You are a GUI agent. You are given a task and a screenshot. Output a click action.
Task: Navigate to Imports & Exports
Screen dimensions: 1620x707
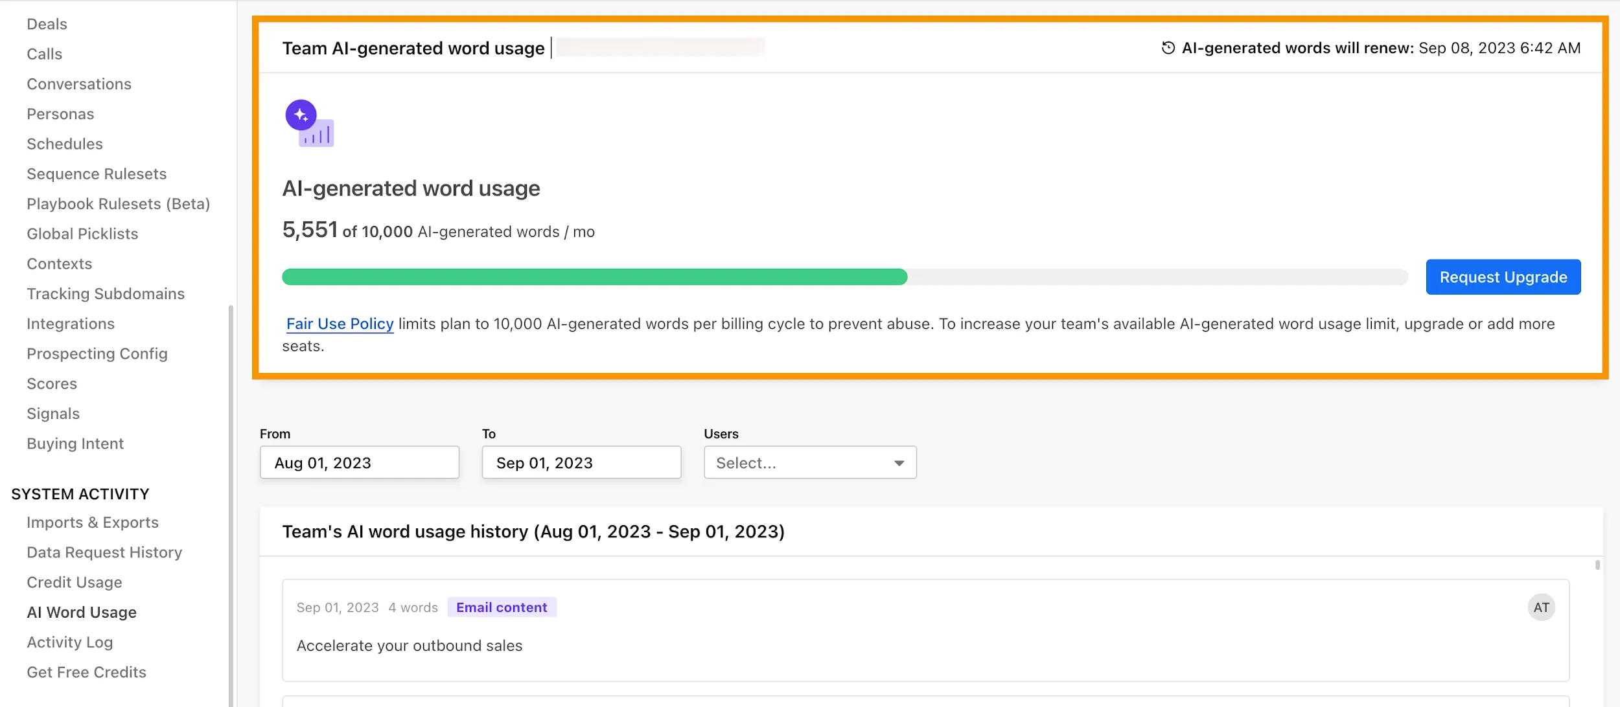(x=93, y=522)
